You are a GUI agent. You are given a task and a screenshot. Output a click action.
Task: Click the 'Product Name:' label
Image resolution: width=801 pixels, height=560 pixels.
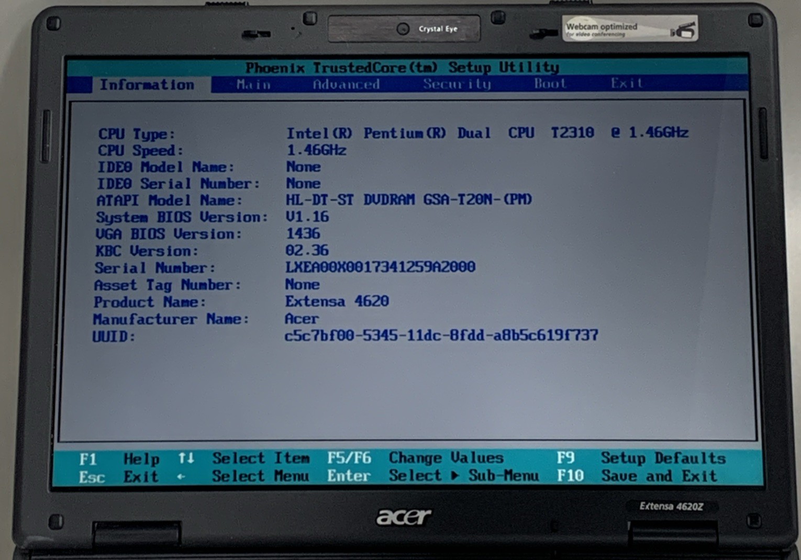click(x=150, y=302)
